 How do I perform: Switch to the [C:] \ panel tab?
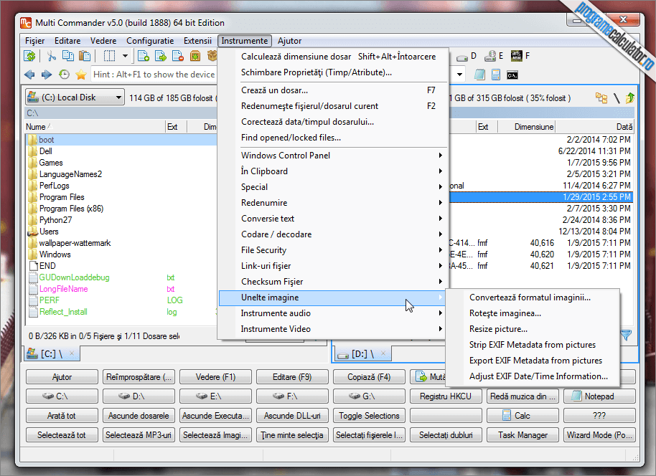[52, 354]
